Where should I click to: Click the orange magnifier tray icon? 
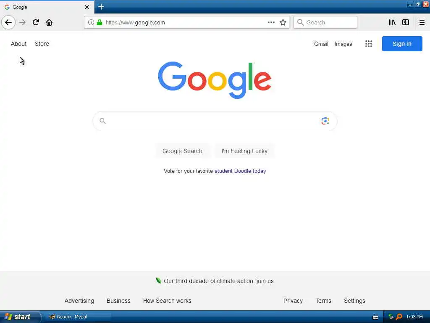(399, 317)
